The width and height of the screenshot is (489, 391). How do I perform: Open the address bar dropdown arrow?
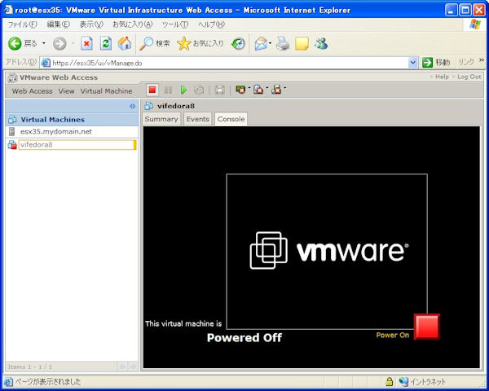[x=413, y=63]
